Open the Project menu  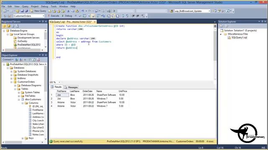click(x=35, y=7)
